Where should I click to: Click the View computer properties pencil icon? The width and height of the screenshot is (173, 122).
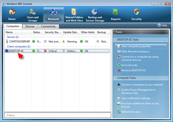pyautogui.click(x=119, y=46)
